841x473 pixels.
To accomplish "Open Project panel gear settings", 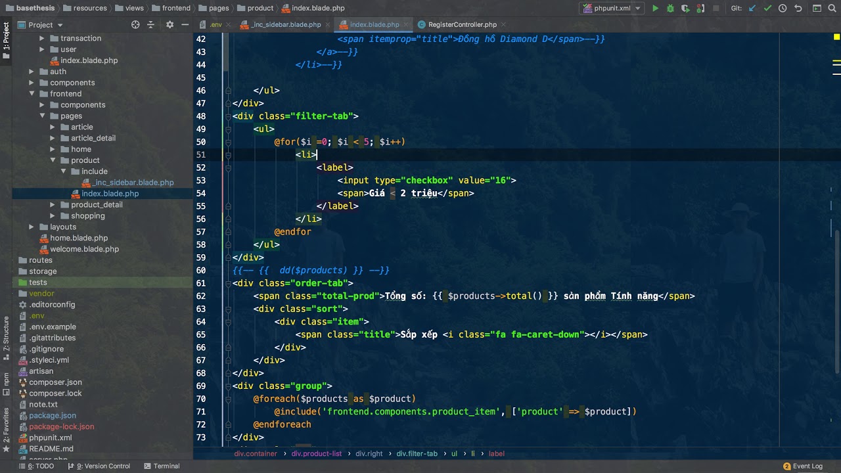I will click(170, 24).
